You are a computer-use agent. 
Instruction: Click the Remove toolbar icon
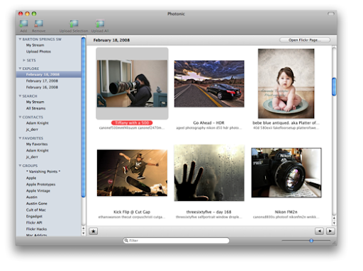click(x=38, y=23)
